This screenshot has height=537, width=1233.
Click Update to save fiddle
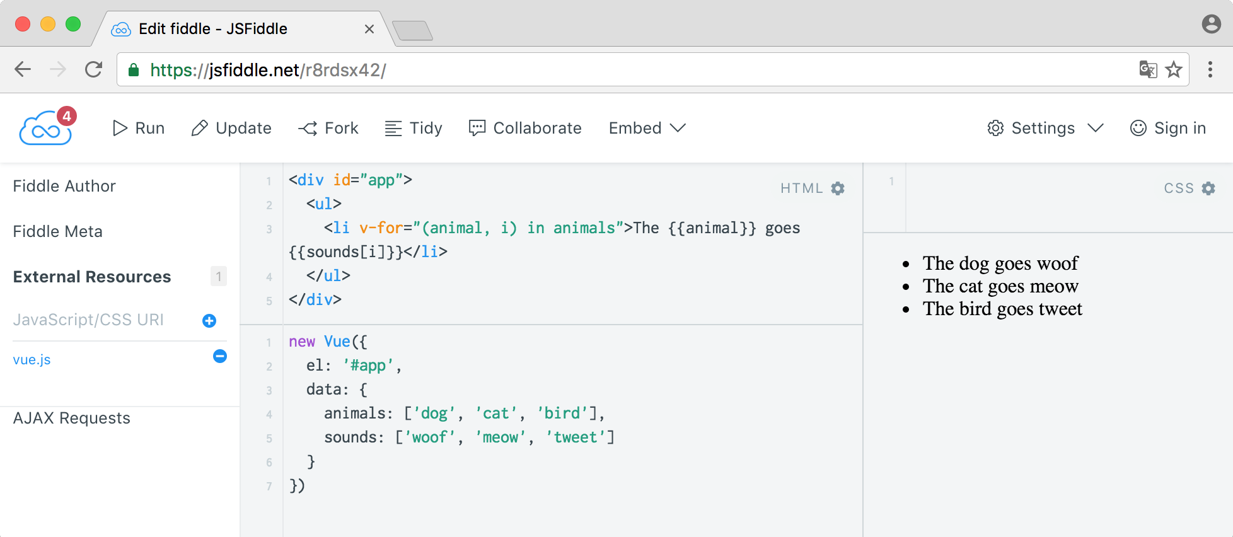(231, 128)
